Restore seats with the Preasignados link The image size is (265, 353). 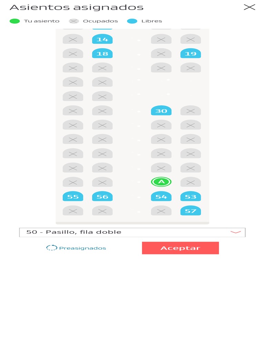[x=82, y=248]
